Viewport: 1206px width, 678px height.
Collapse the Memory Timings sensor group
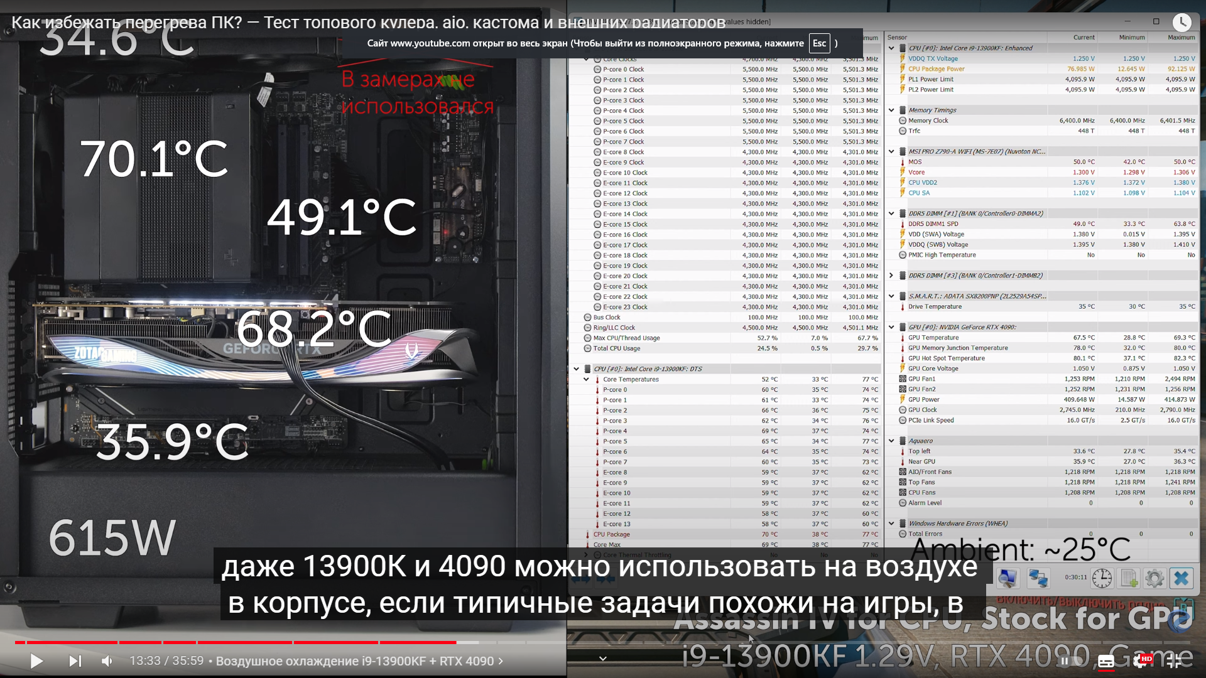[891, 110]
